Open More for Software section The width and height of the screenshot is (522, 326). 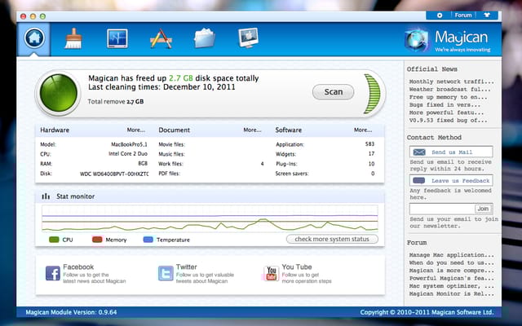click(x=363, y=130)
